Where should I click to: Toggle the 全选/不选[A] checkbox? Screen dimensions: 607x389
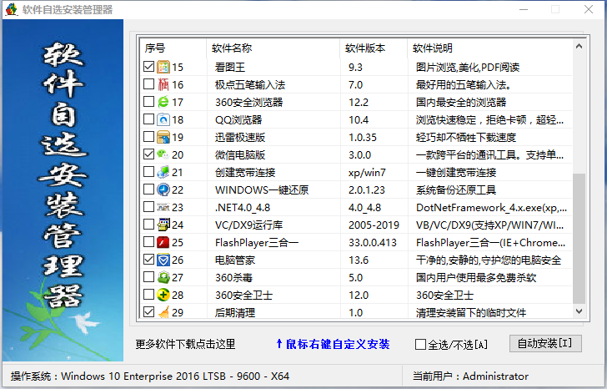(x=420, y=344)
